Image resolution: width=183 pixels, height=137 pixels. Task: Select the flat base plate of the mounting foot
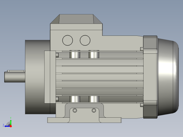pyautogui.click(x=84, y=120)
